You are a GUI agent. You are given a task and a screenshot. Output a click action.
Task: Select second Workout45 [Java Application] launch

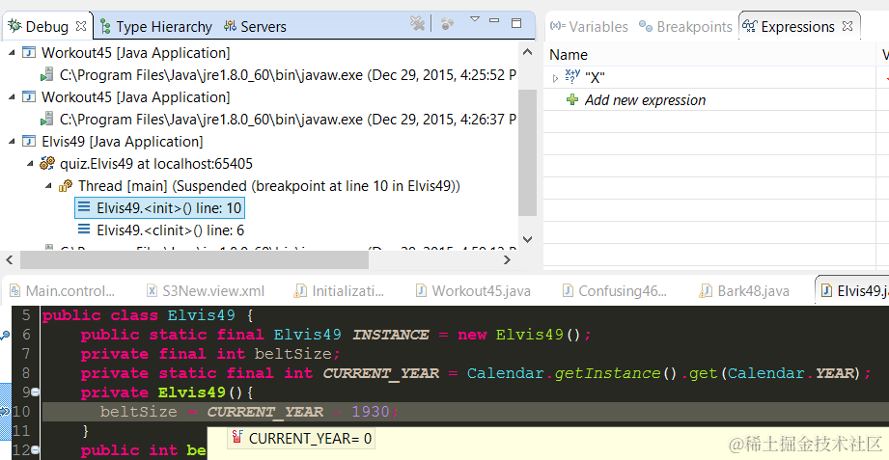125,96
